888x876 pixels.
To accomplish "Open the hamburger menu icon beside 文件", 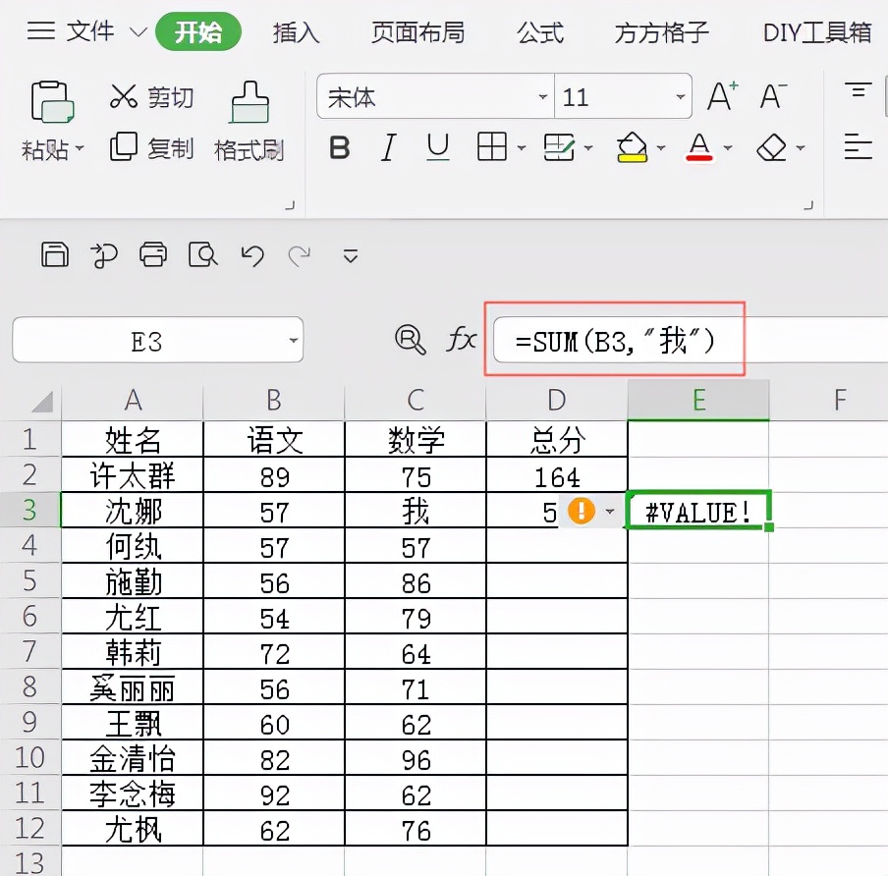I will tap(41, 30).
